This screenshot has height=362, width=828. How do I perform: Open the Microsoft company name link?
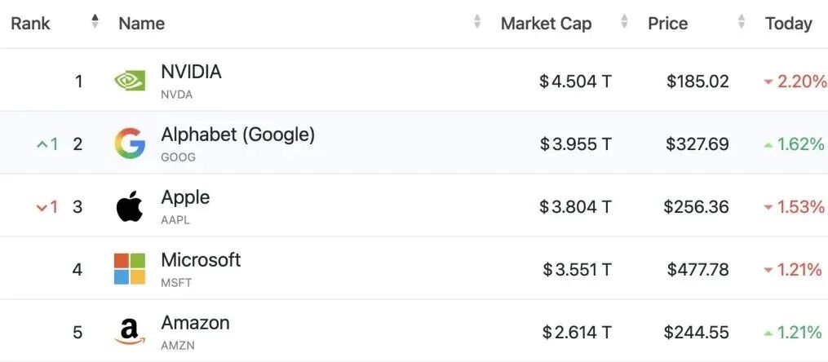(201, 260)
